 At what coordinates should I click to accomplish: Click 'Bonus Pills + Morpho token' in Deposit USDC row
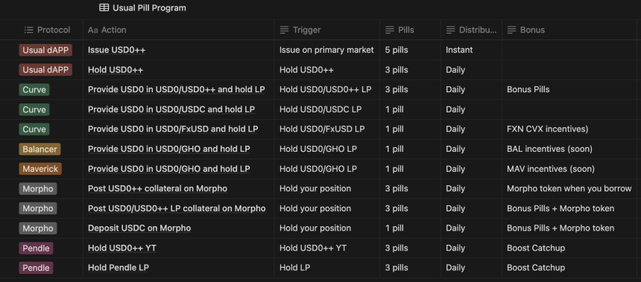coord(561,228)
